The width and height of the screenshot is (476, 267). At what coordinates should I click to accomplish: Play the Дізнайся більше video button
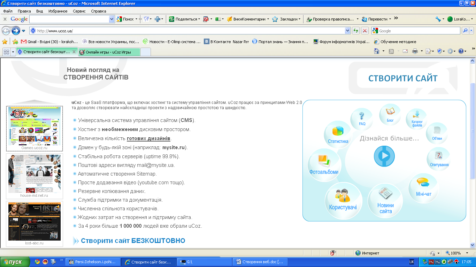384,156
